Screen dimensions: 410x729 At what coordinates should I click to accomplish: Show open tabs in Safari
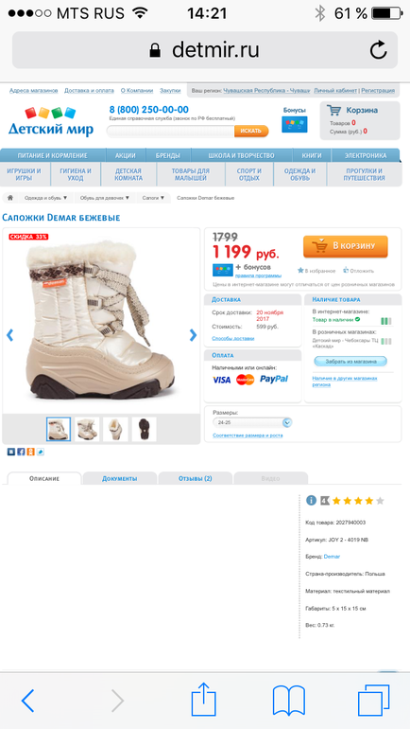(x=373, y=700)
